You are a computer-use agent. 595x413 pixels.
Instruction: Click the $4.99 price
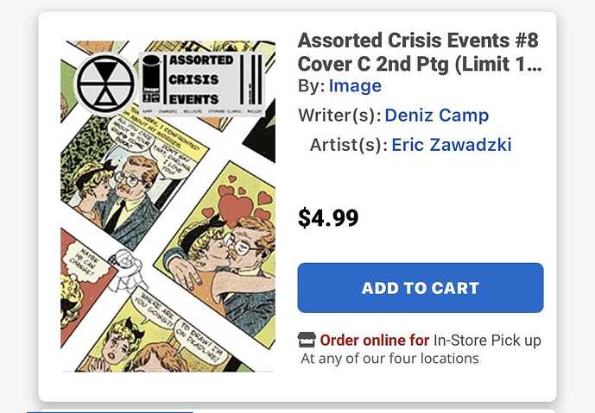tap(328, 217)
